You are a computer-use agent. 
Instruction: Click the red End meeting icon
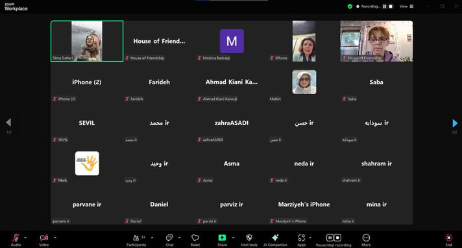pyautogui.click(x=448, y=238)
